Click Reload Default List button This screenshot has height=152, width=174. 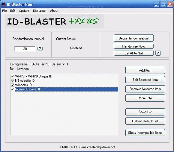[145, 121]
